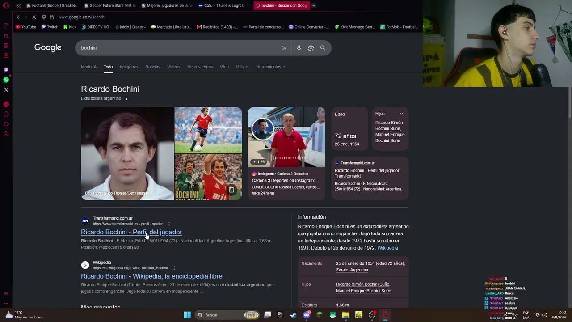Open the volume control in system tray
Image resolution: width=572 pixels, height=322 pixels.
544,315
